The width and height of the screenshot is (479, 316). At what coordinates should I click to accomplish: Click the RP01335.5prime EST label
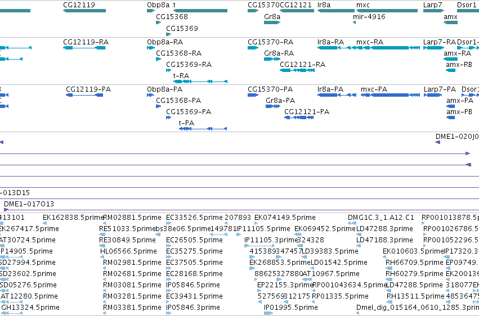[x=341, y=296]
